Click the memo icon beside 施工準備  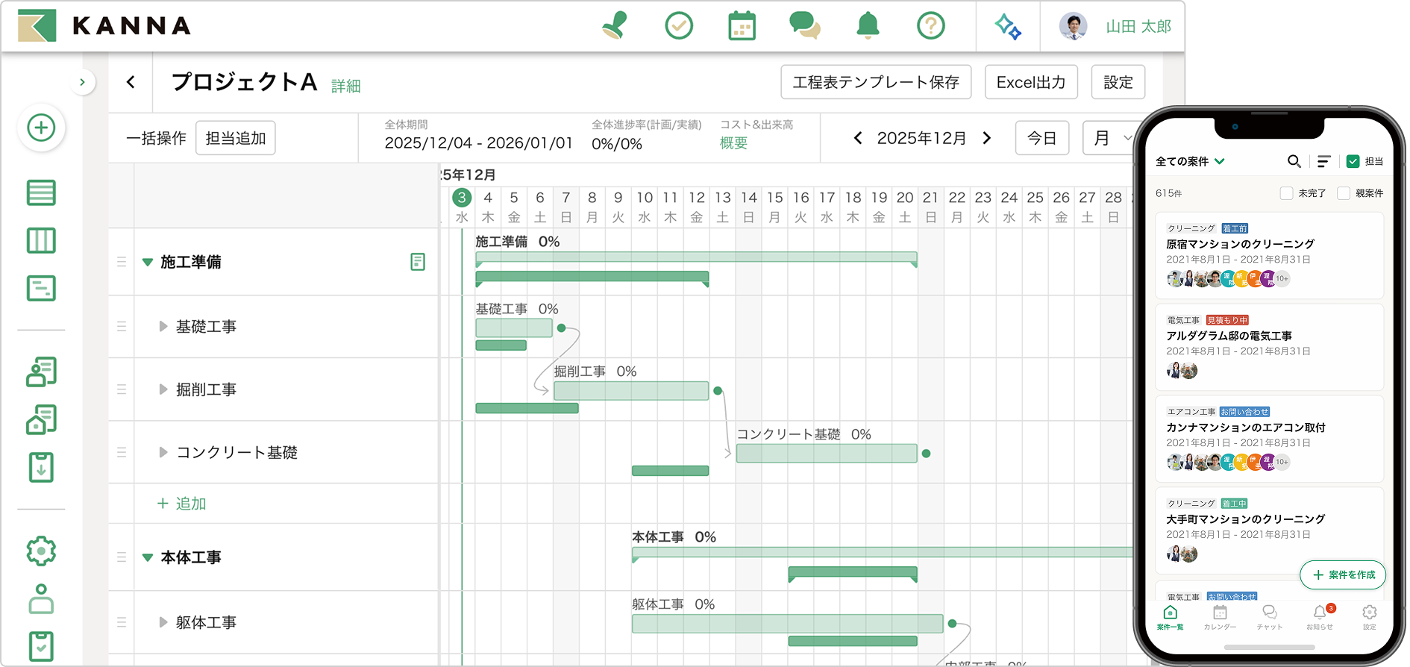point(418,262)
